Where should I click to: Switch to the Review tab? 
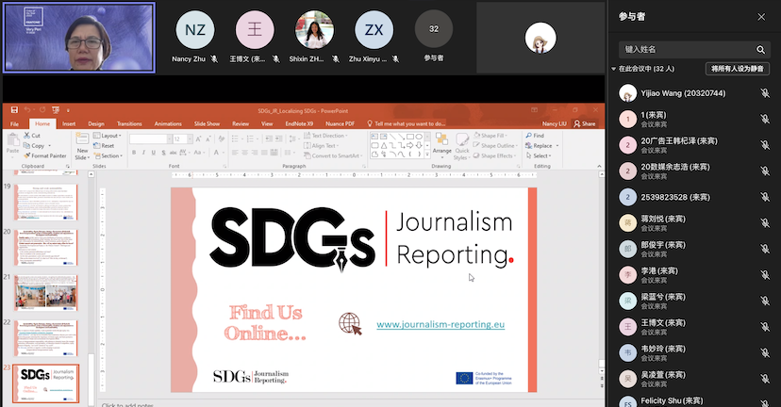point(241,124)
